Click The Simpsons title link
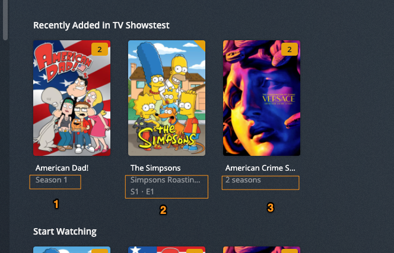This screenshot has height=253, width=394. pos(155,168)
